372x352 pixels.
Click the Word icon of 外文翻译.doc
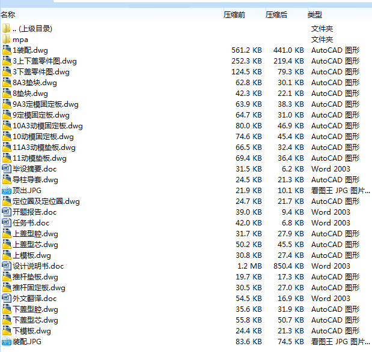tap(7, 299)
